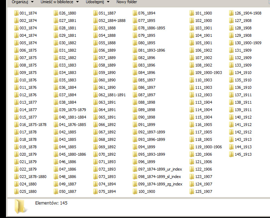
Task: Select the 145_1913 folder icon
Action: [231, 154]
